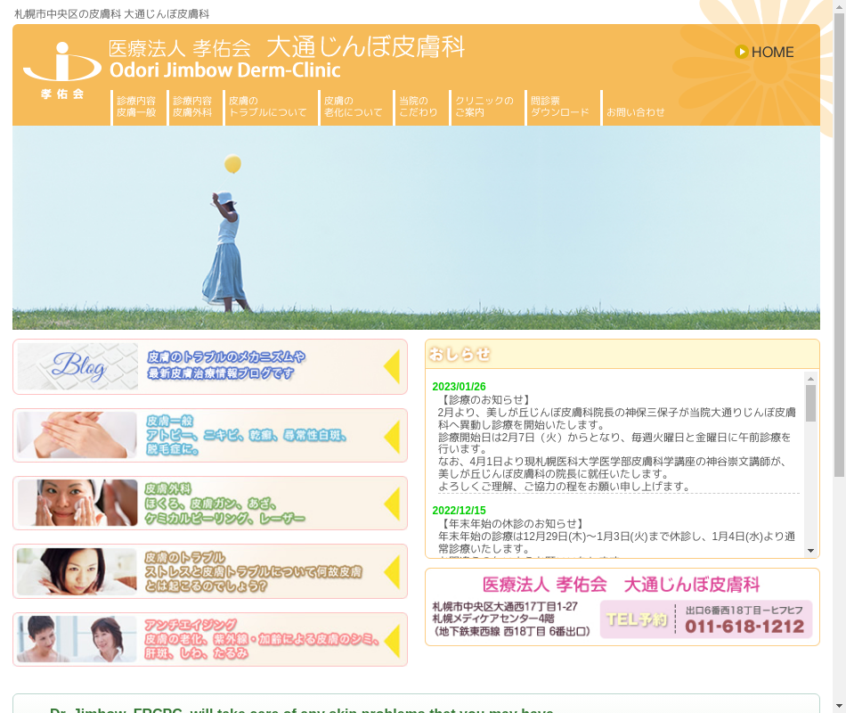The width and height of the screenshot is (846, 713).
Task: Click yellow arrow on 皮膚一般 banner
Action: 391,436
